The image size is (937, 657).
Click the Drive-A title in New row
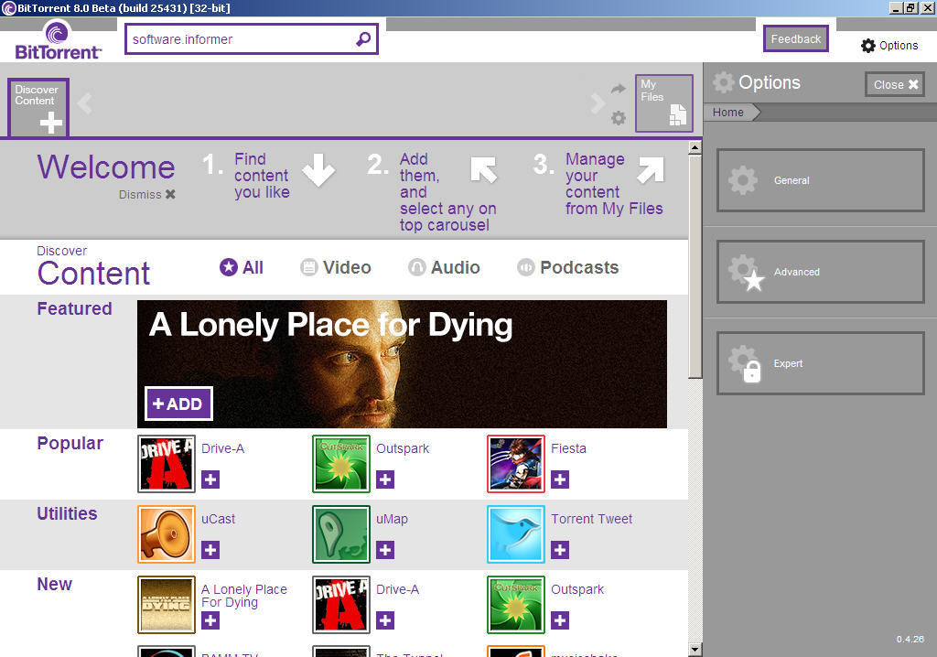coord(397,589)
